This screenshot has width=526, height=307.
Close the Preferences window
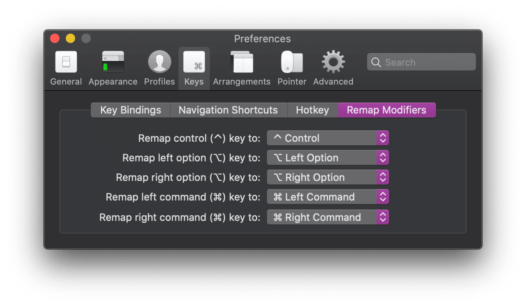pos(55,39)
